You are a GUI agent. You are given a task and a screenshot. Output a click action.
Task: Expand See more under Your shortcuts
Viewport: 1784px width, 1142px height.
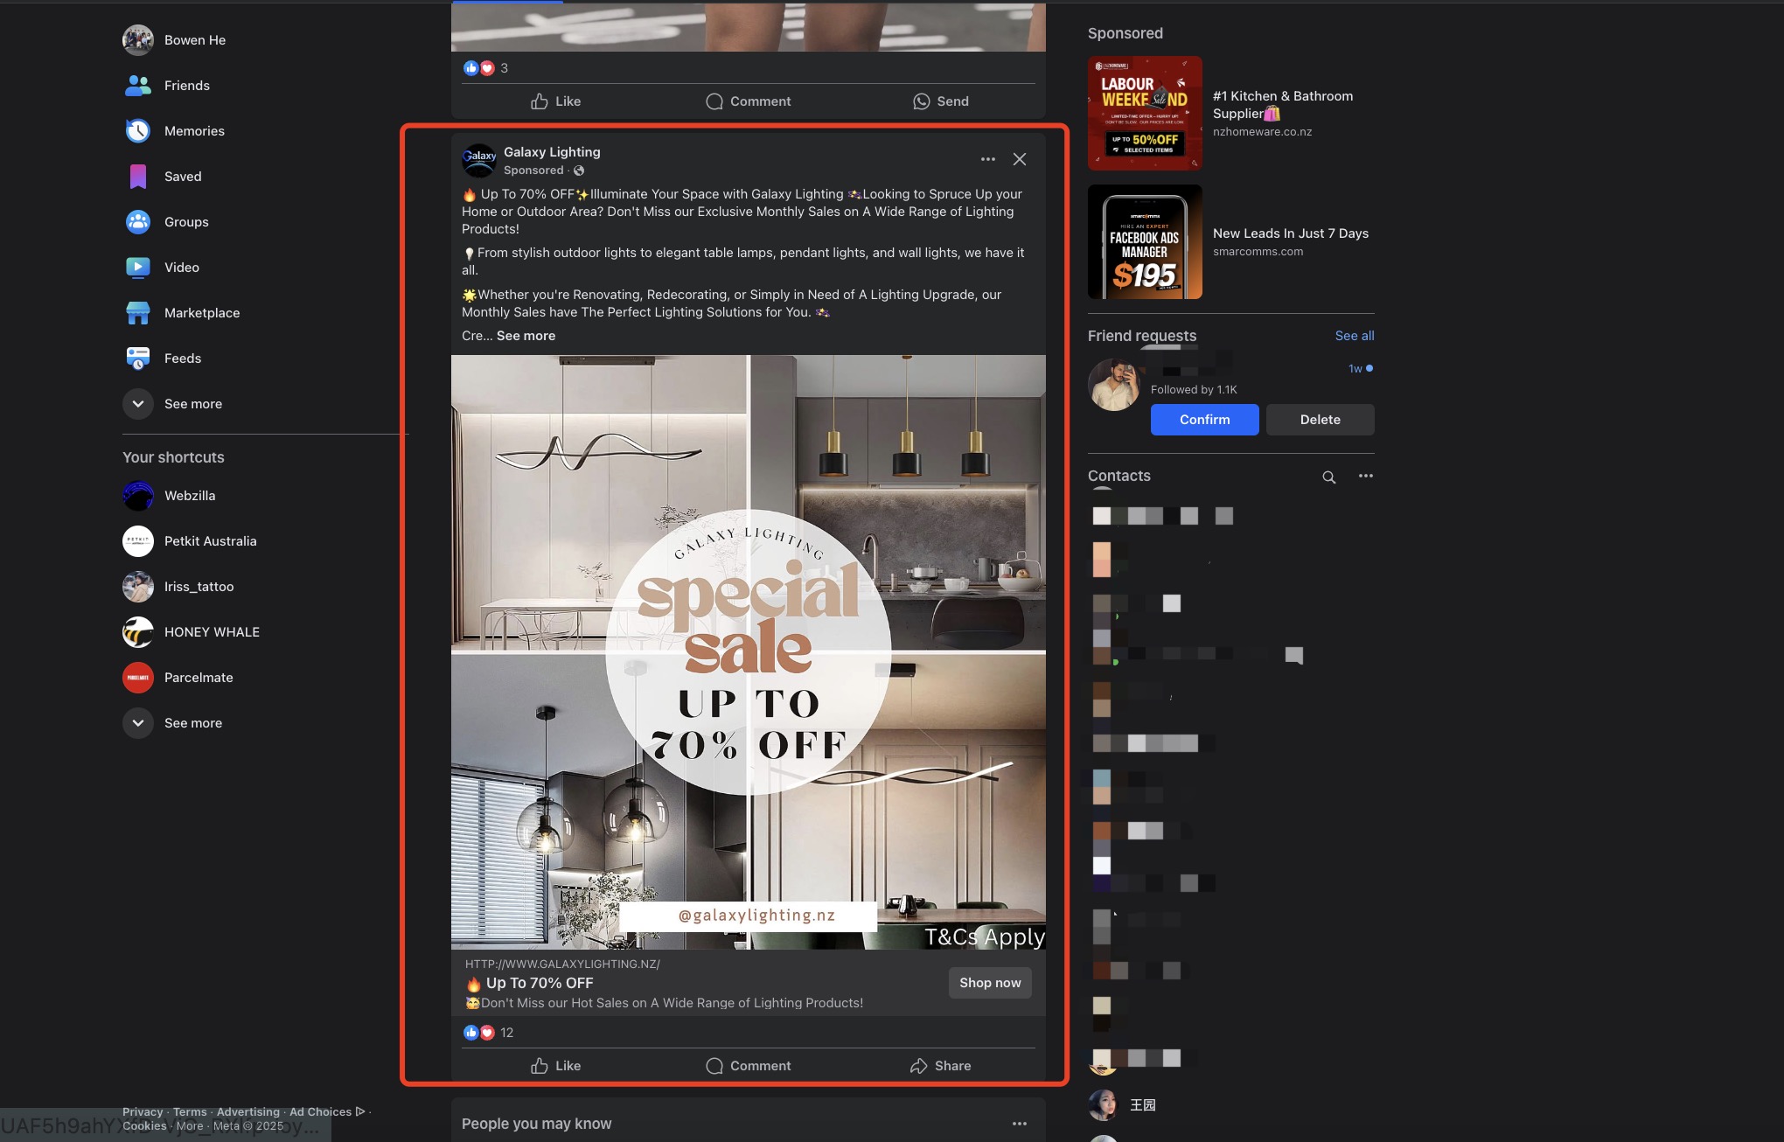(173, 723)
